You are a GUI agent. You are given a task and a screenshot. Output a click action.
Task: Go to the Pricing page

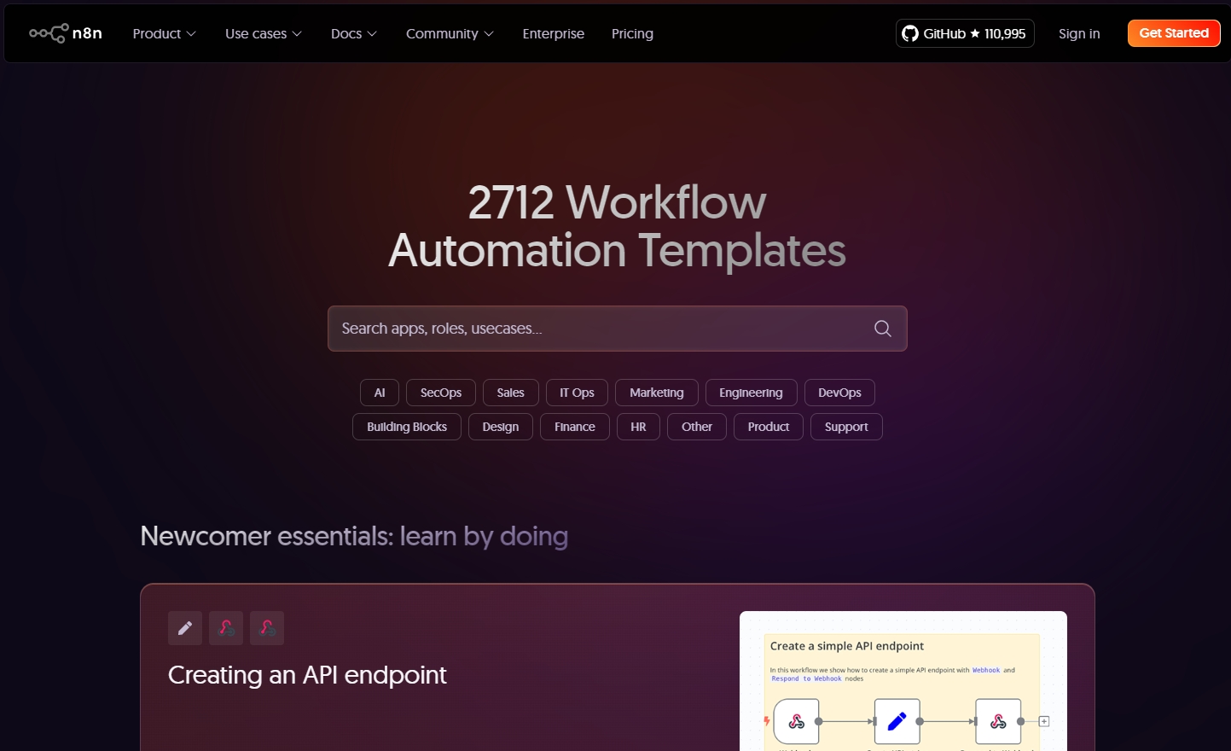click(x=632, y=33)
